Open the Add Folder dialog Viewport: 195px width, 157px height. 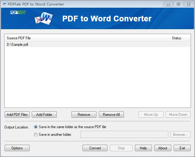pos(44,115)
